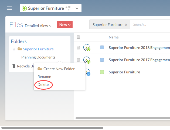Click the folder icon beside Create New Folder
170x130 pixels.
pos(40,69)
